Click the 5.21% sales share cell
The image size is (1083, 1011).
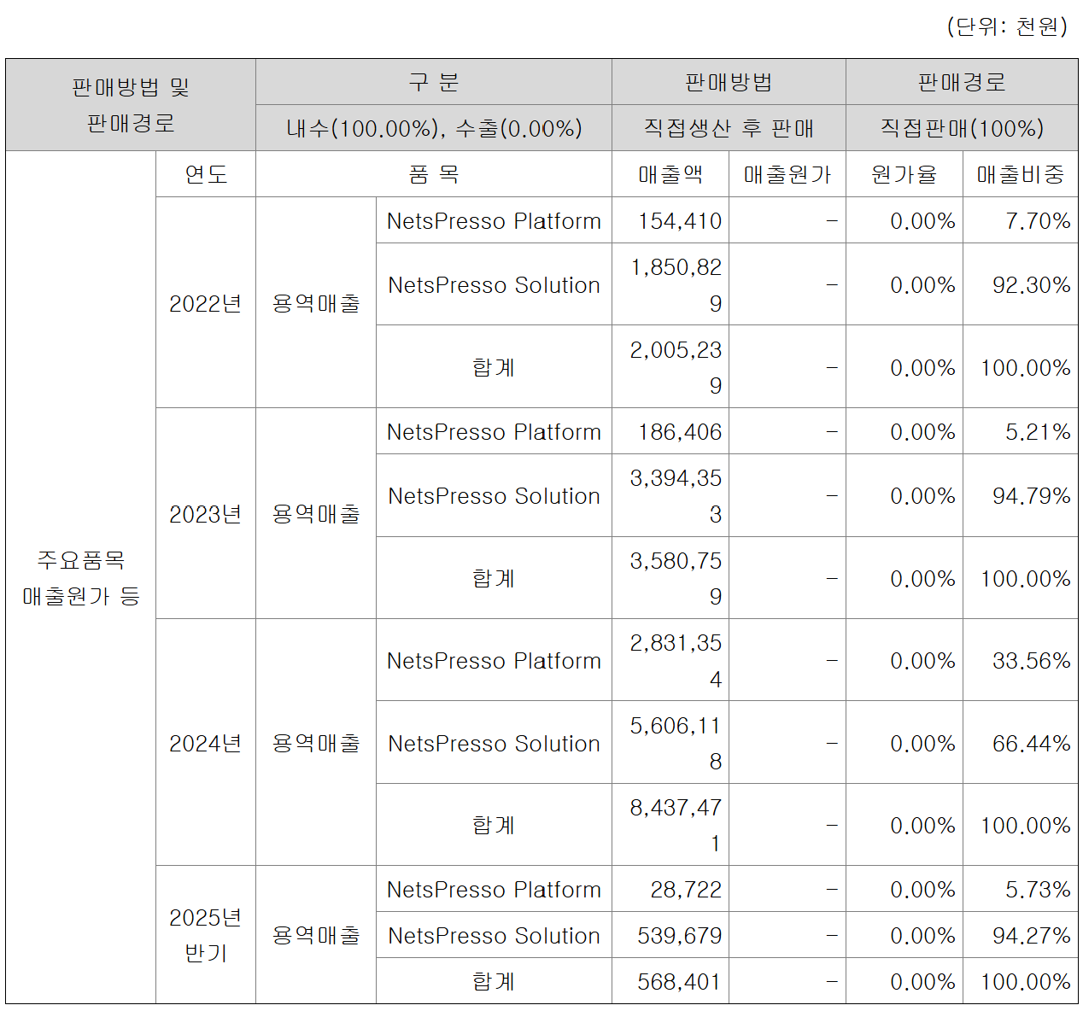[1021, 432]
